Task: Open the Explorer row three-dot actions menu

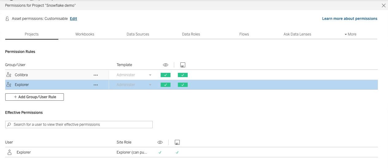Action: point(96,85)
